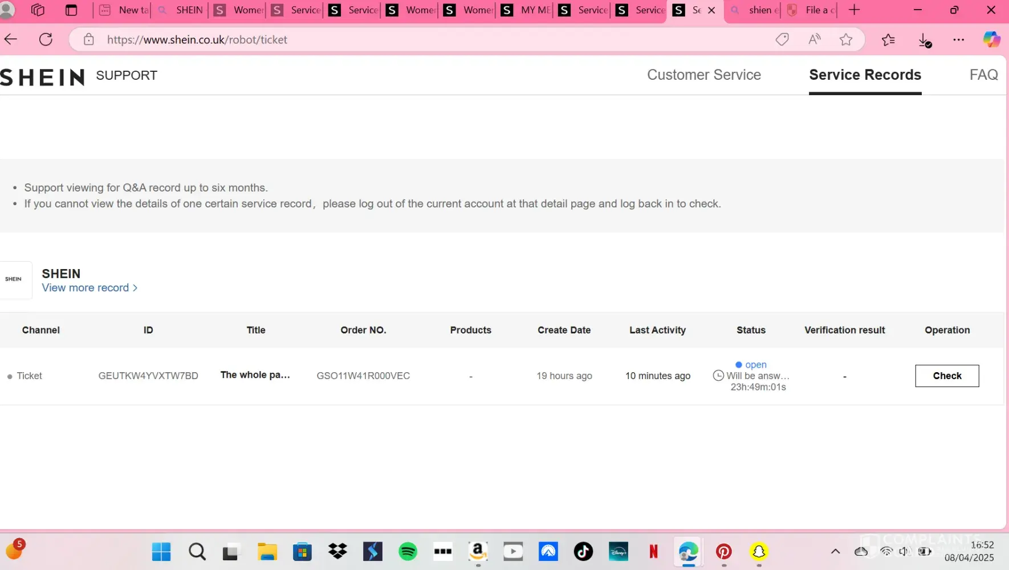Click the address bar URL field
This screenshot has height=570, width=1009.
tap(399, 39)
